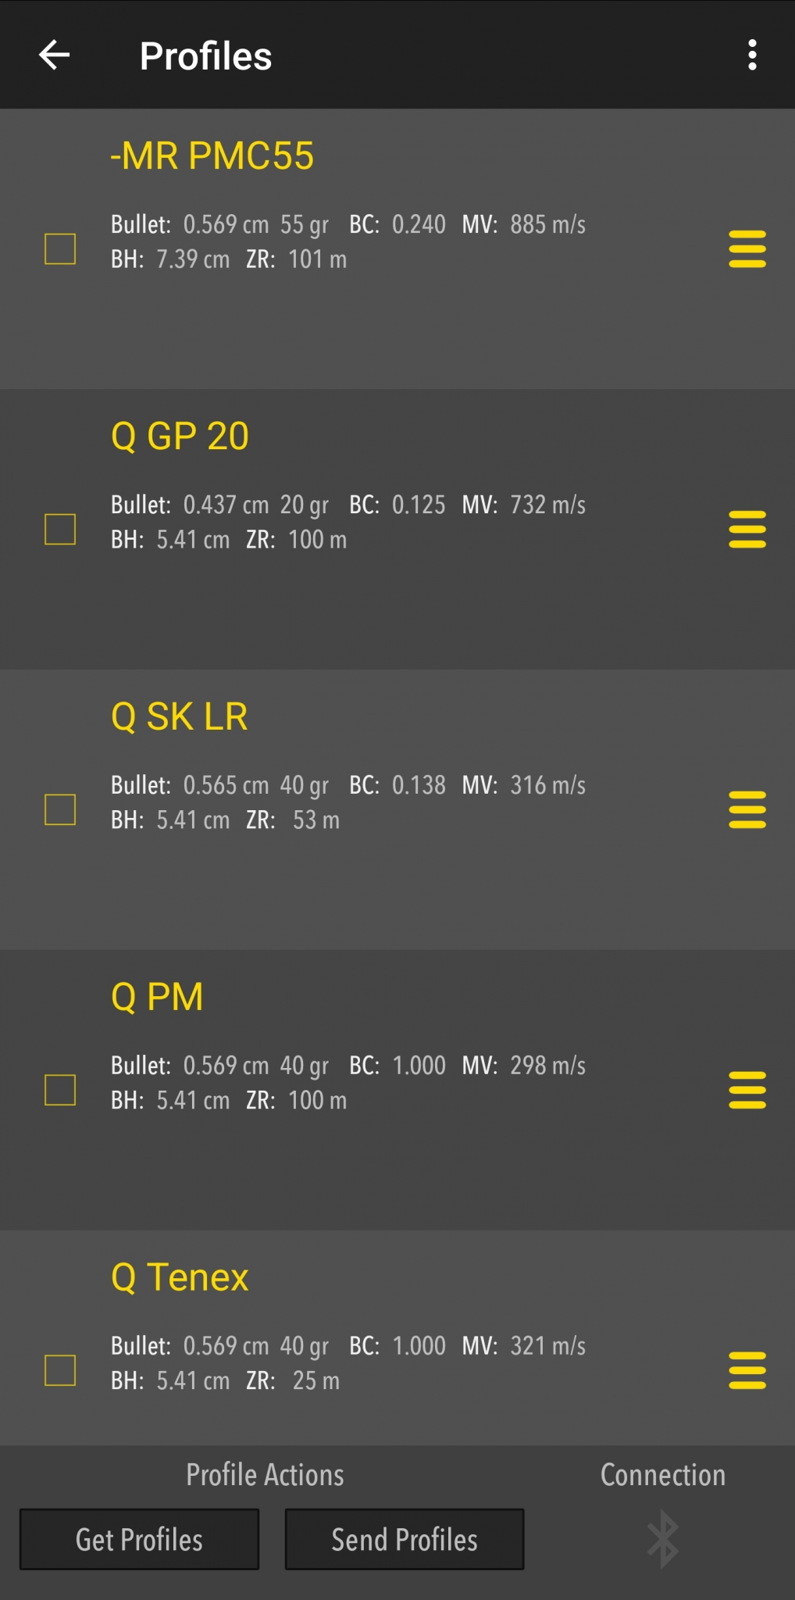795x1600 pixels.
Task: Check the -MR PMC55 profile checkbox
Action: pyautogui.click(x=60, y=249)
